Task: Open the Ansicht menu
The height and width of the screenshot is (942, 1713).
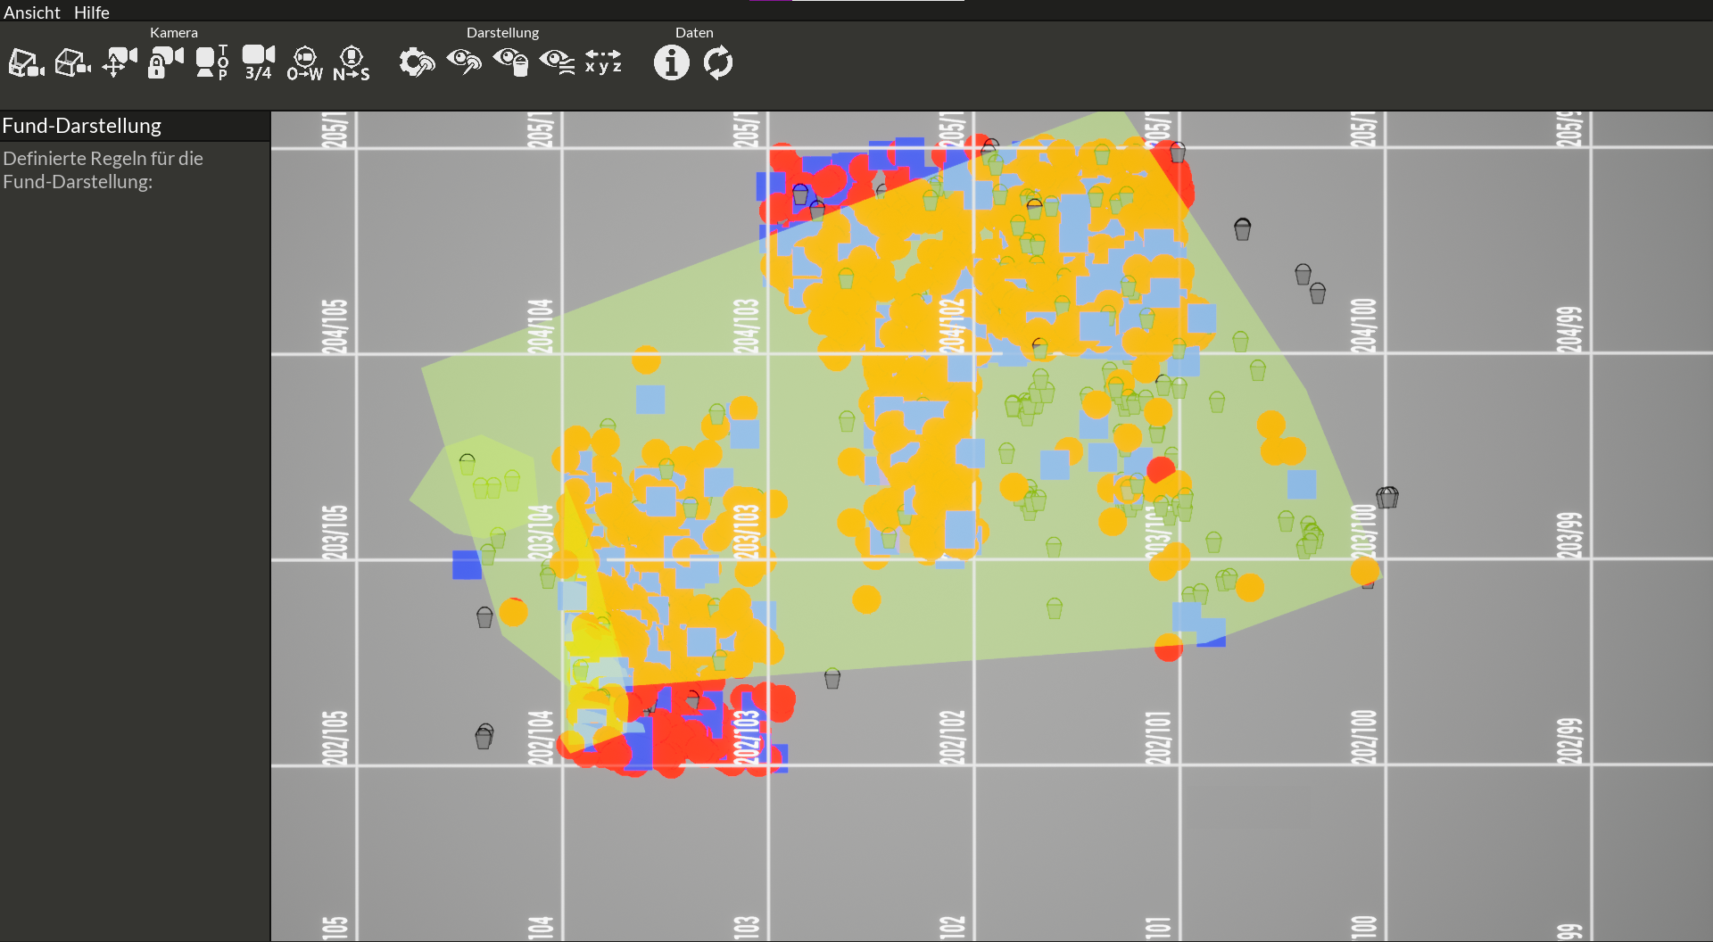Action: coord(31,12)
